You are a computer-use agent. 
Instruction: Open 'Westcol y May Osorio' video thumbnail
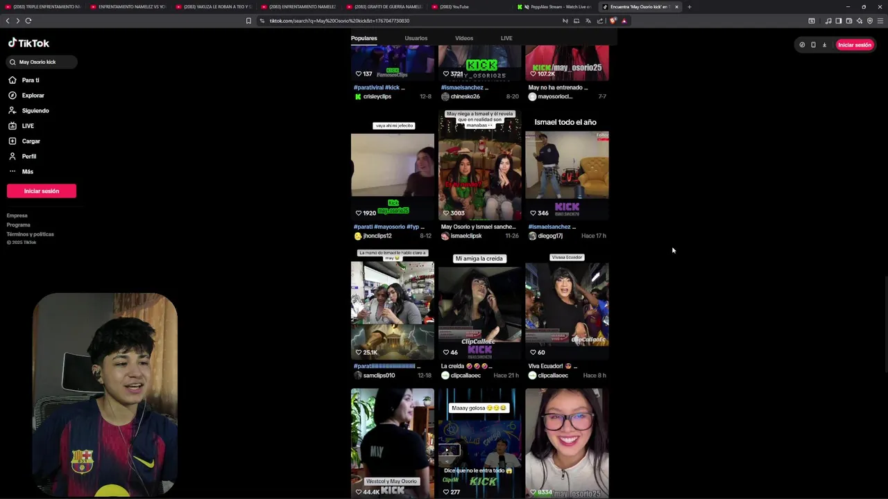coord(393,444)
